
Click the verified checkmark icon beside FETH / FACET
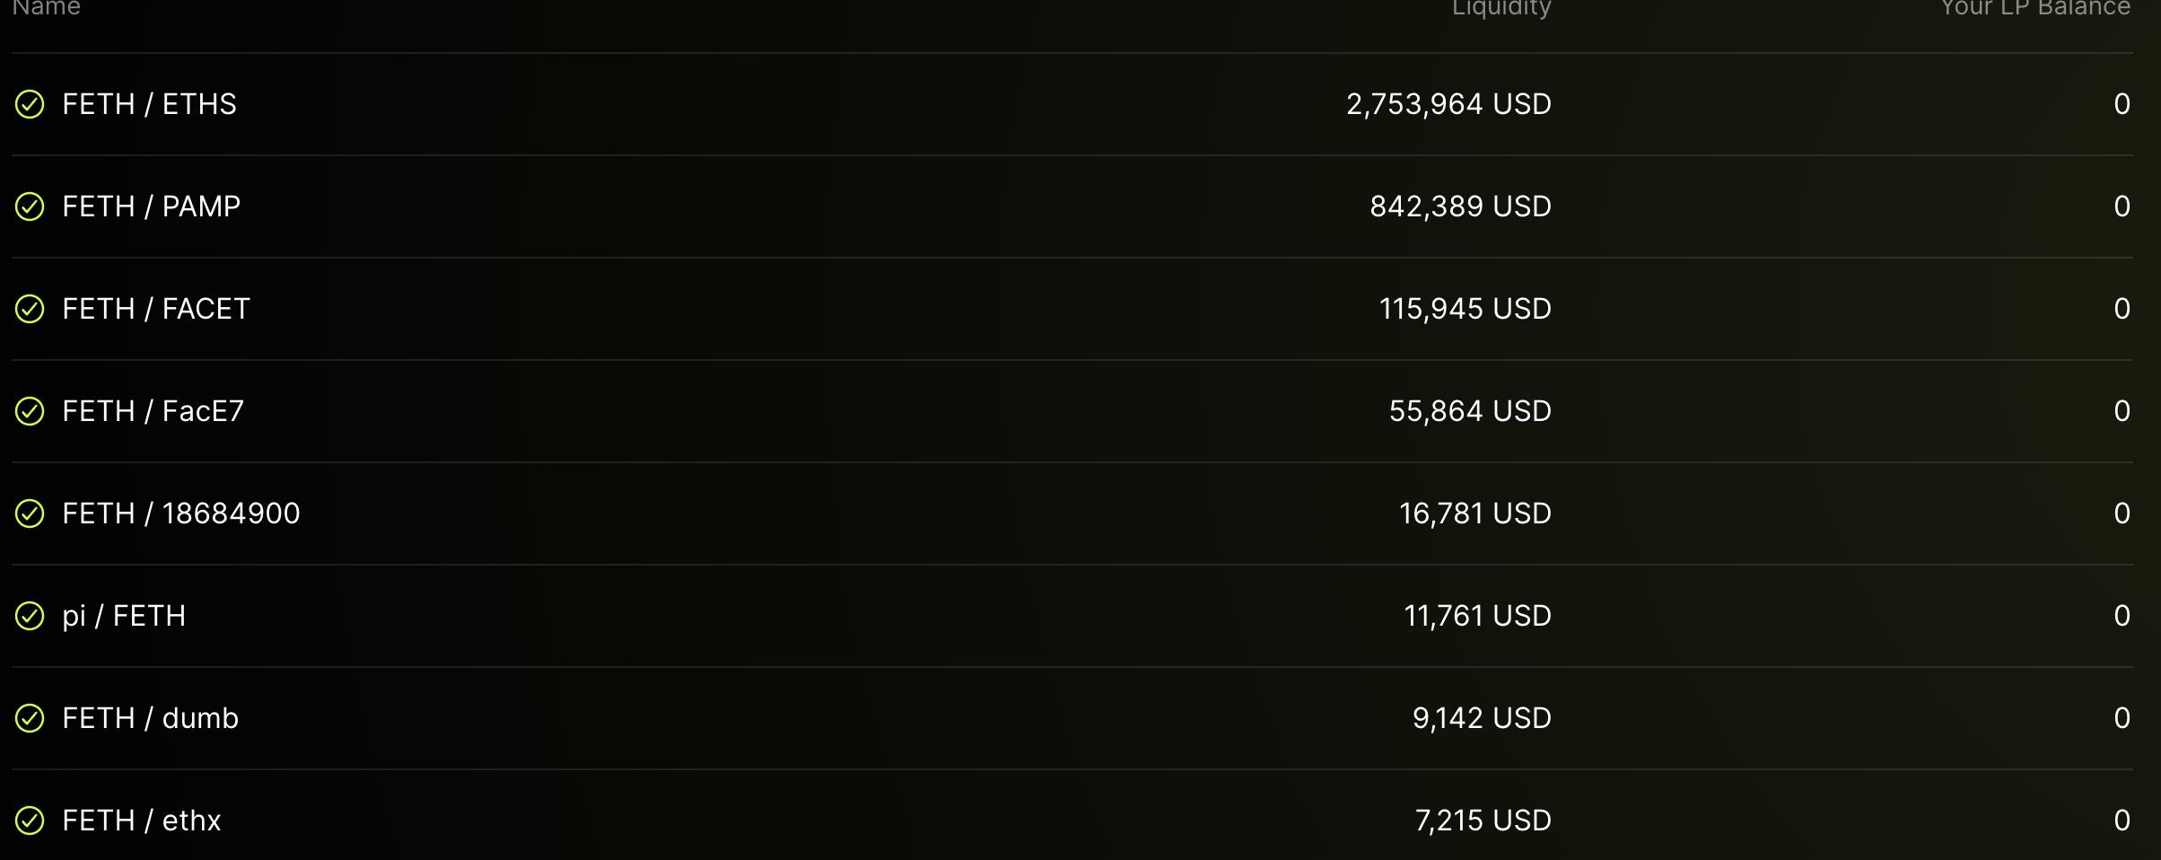[30, 310]
